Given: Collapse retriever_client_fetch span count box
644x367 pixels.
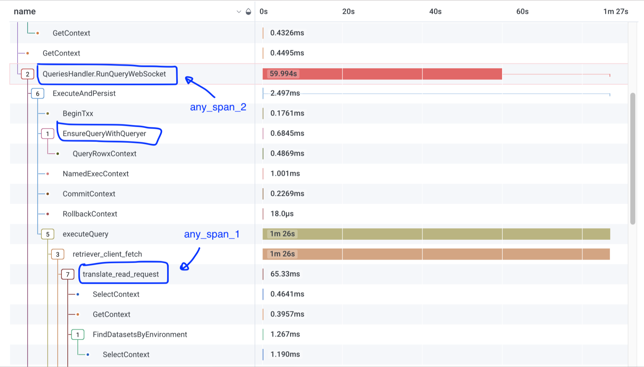Looking at the screenshot, I should [58, 254].
